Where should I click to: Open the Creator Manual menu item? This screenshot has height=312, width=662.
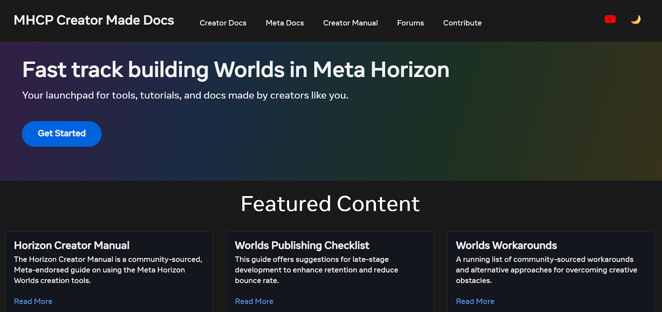click(350, 23)
